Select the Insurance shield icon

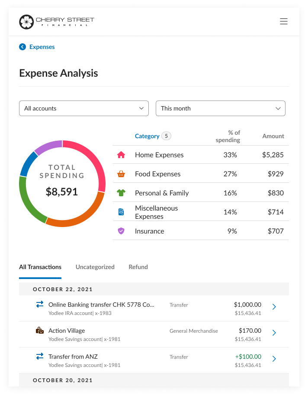point(121,231)
